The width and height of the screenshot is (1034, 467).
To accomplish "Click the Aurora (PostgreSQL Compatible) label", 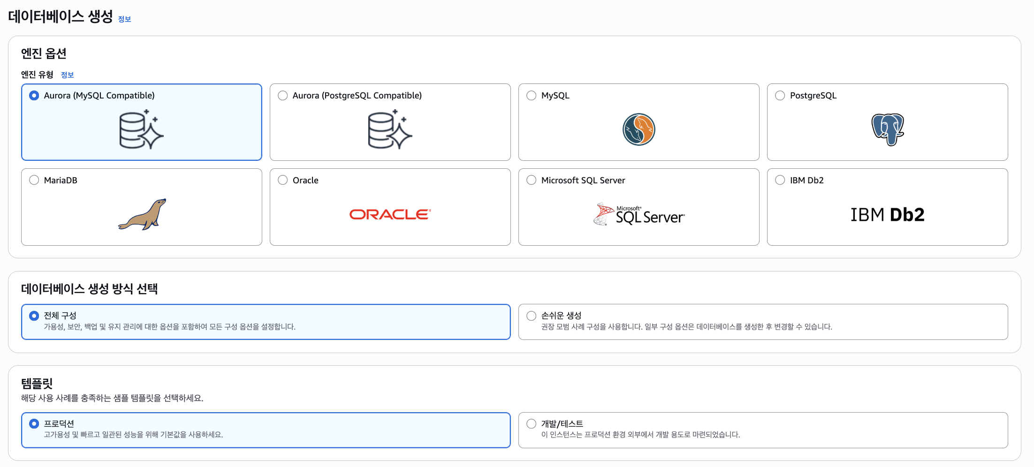I will tap(357, 96).
